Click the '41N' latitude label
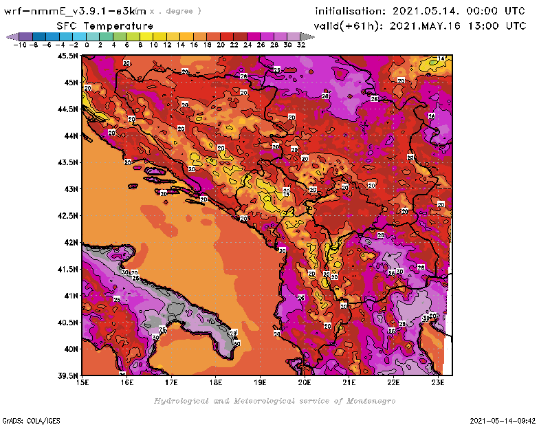 point(71,296)
